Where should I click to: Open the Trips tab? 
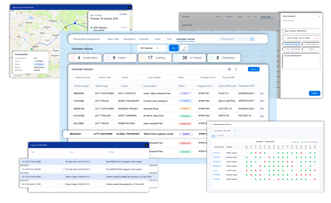pyautogui.click(x=169, y=39)
